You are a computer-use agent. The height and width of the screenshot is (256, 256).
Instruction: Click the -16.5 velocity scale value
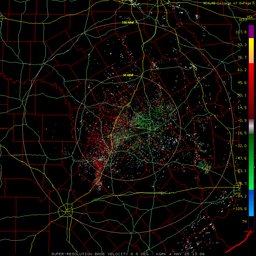pyautogui.click(x=241, y=133)
